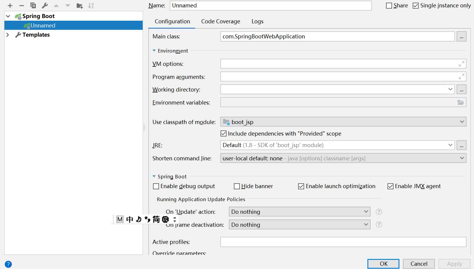Open IME settings gear icon
Image resolution: width=474 pixels, height=269 pixels.
(166, 219)
